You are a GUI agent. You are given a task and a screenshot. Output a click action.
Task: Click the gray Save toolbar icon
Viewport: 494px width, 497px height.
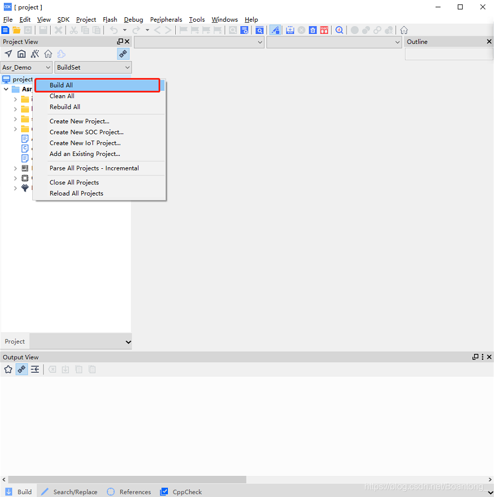[x=43, y=30]
